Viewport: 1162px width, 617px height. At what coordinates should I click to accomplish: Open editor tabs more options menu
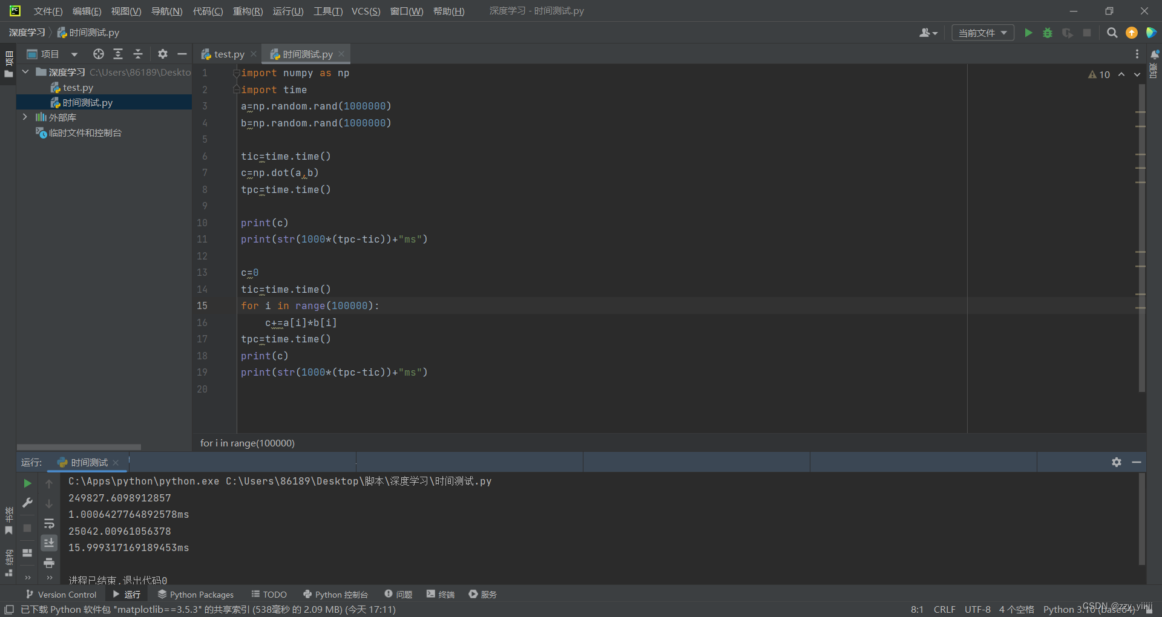1137,54
